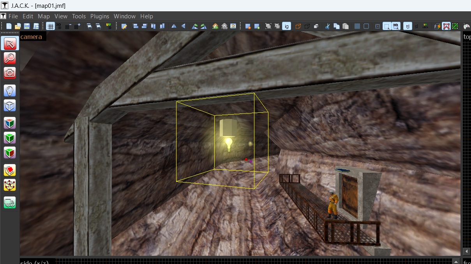Select the Block brush creation tool

click(x=10, y=105)
